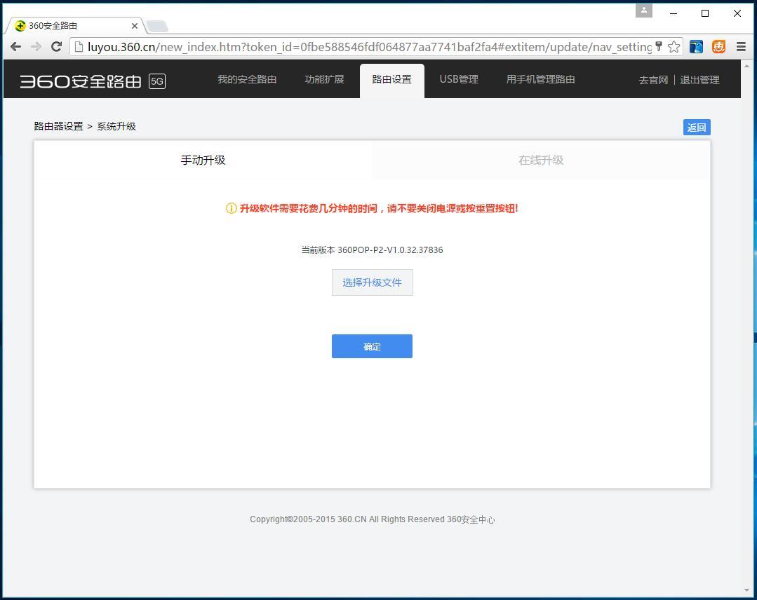Image resolution: width=757 pixels, height=600 pixels.
Task: Select 路由设置 navigation tab
Action: click(x=392, y=80)
